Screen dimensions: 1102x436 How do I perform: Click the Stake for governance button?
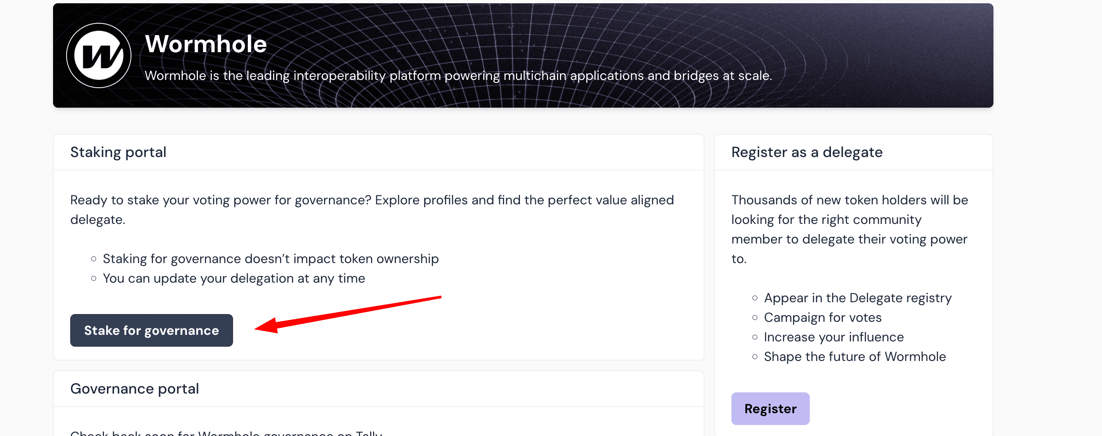[151, 330]
